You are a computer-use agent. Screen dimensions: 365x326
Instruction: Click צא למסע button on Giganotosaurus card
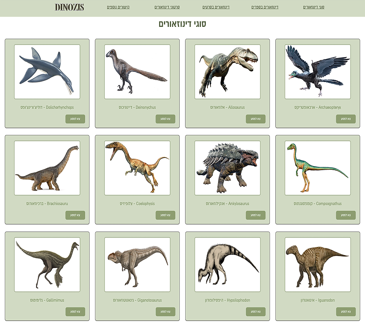click(x=166, y=311)
